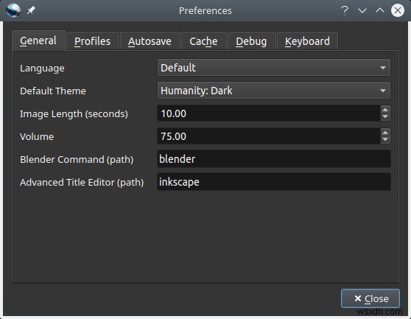
Task: Select the Cache tab
Action: coord(204,41)
